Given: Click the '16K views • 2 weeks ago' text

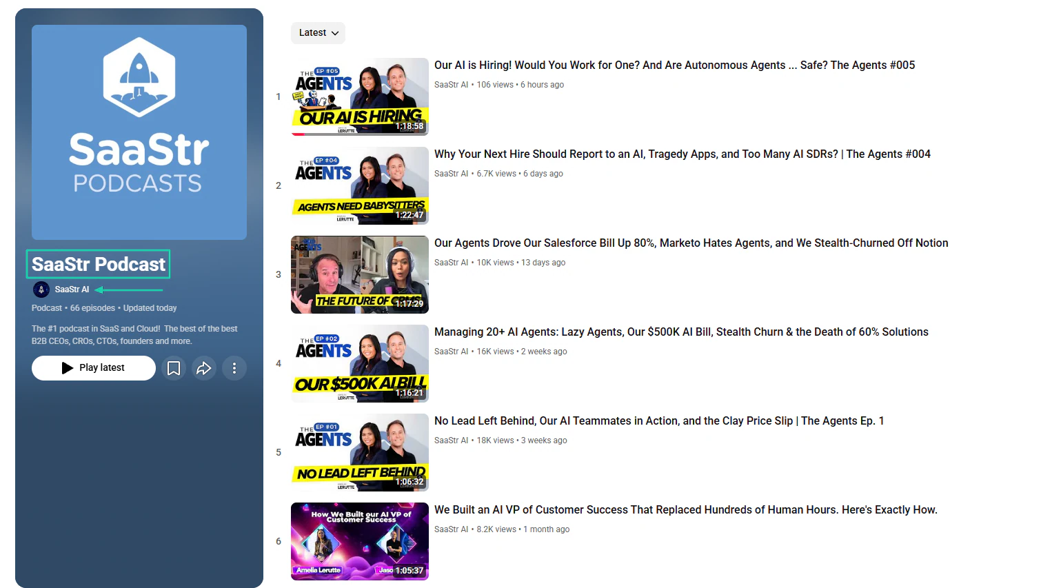Looking at the screenshot, I should [x=522, y=352].
